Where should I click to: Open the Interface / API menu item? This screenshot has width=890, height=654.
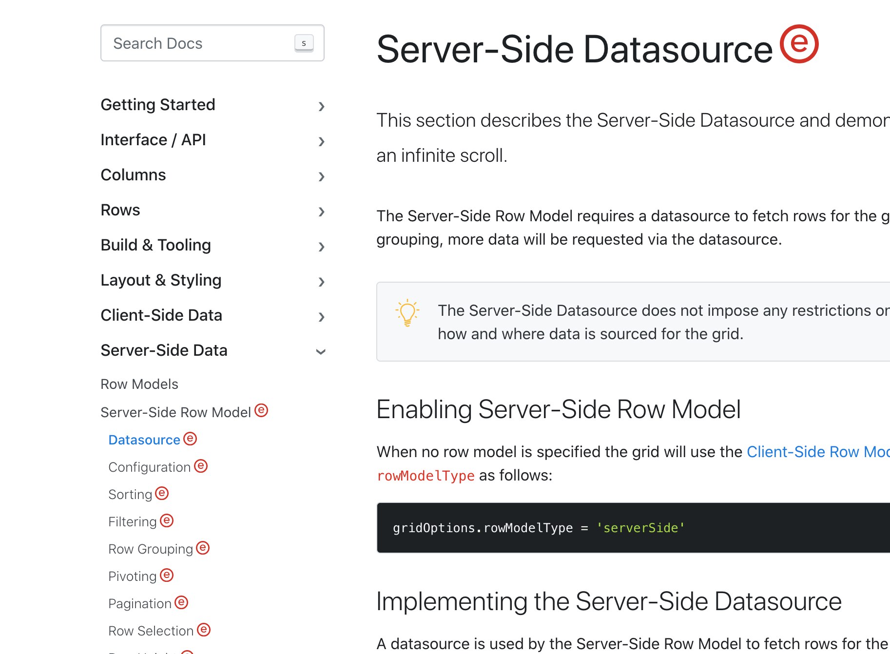153,140
